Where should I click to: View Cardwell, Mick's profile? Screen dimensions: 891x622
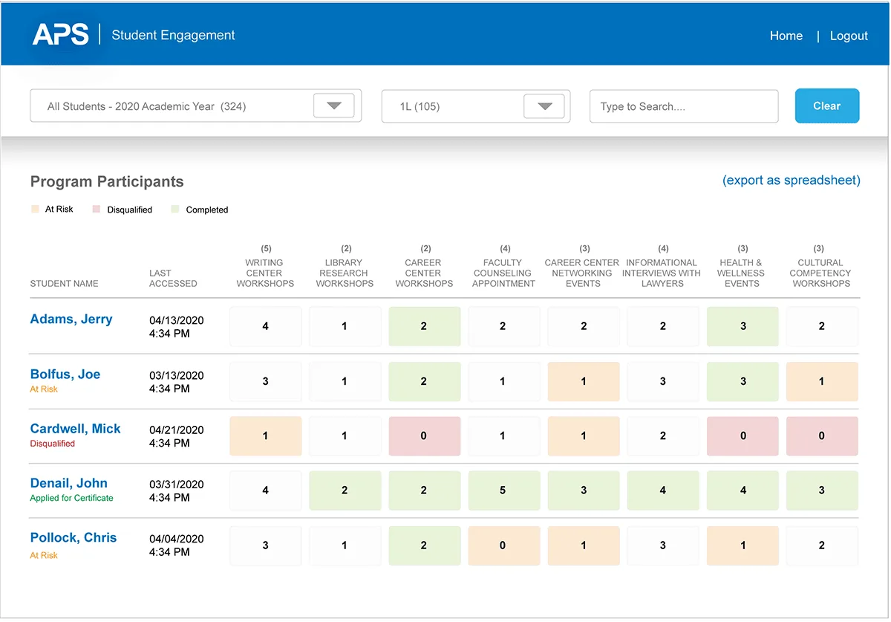coord(75,429)
